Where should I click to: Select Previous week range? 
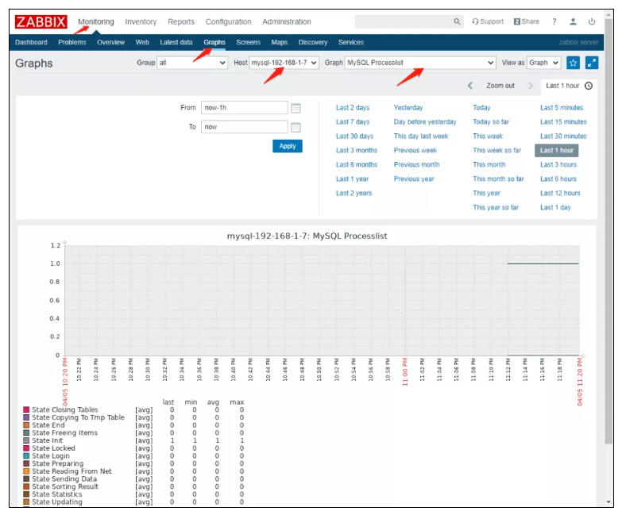415,151
